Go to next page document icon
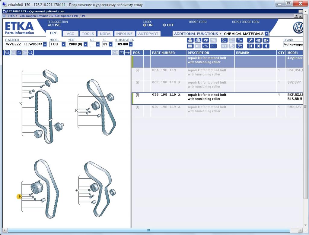309x235 pixels. 266,40
